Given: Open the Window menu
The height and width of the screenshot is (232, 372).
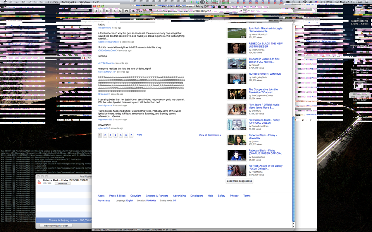Looking at the screenshot, I should (x=84, y=2).
